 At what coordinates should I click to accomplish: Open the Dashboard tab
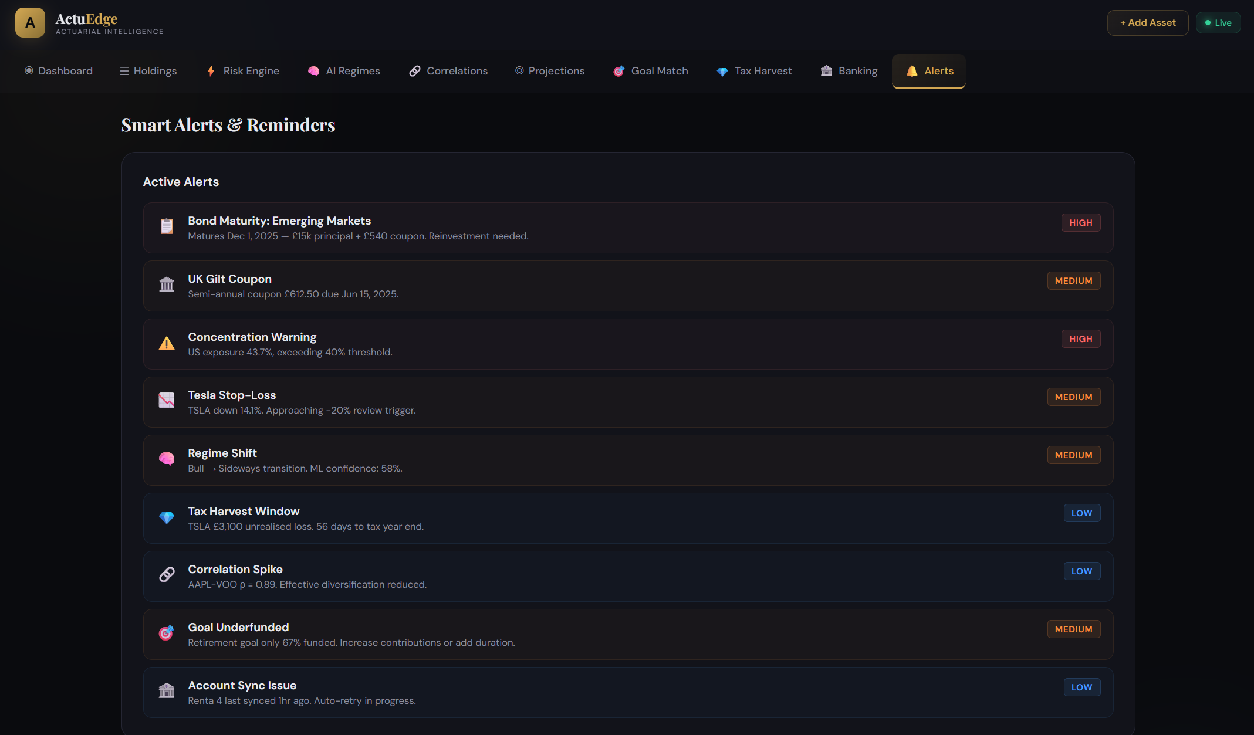tap(59, 71)
